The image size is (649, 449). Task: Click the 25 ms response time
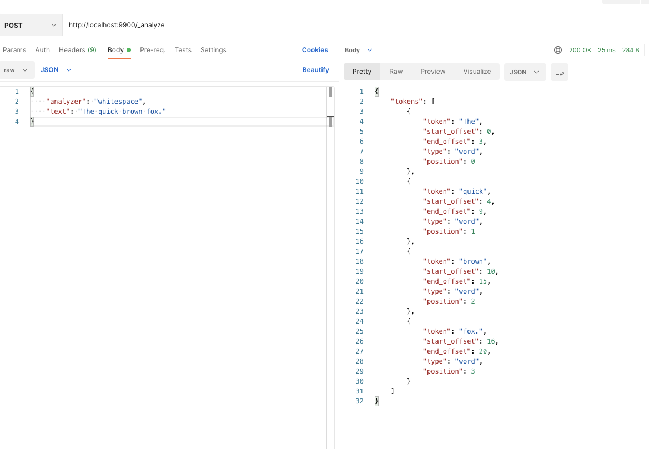[606, 50]
